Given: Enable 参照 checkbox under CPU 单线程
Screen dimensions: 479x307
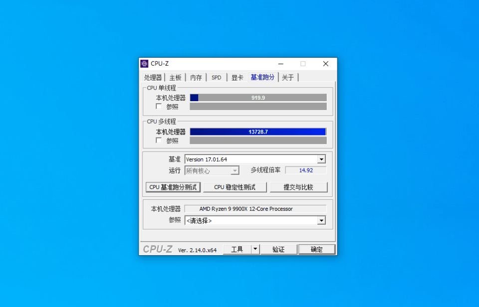Looking at the screenshot, I should (159, 106).
